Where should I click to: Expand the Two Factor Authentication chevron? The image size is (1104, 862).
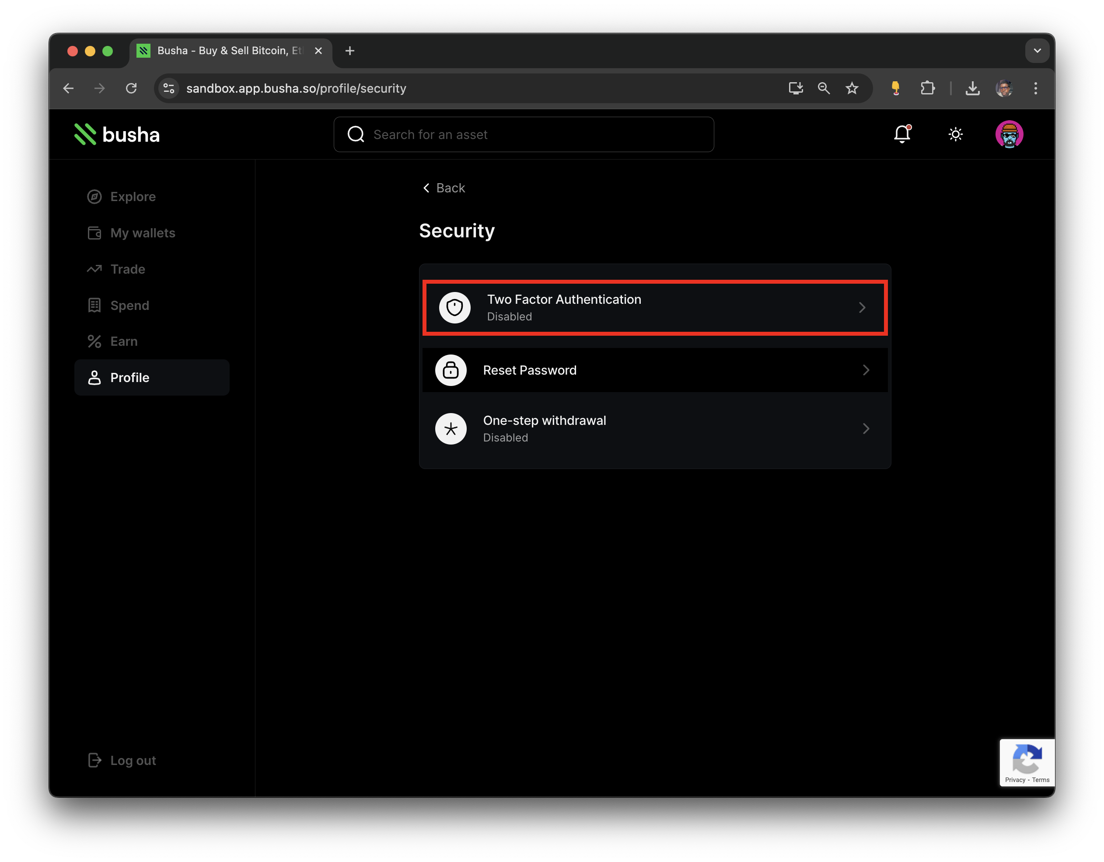click(x=862, y=307)
